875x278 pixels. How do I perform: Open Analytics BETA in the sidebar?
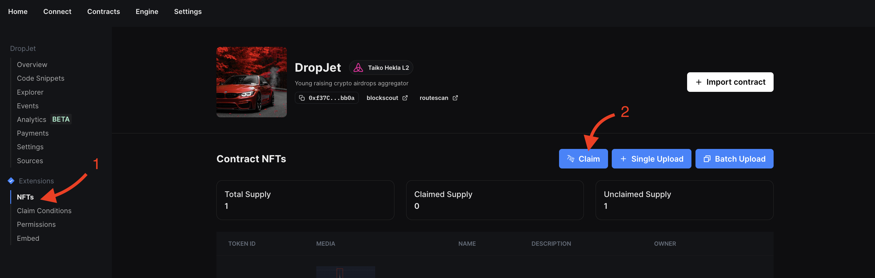[x=43, y=119]
